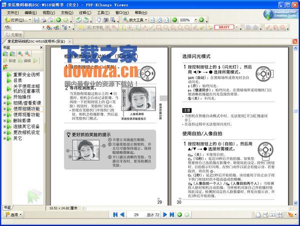This screenshot has height=226, width=300.
Task: Expand the 拍摄/查看影像 bookmark node
Action: tap(4, 103)
